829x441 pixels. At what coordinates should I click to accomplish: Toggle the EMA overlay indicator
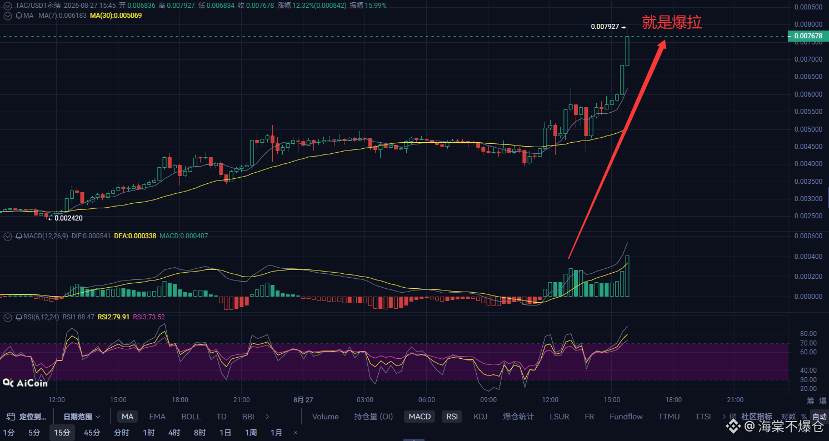click(x=157, y=417)
